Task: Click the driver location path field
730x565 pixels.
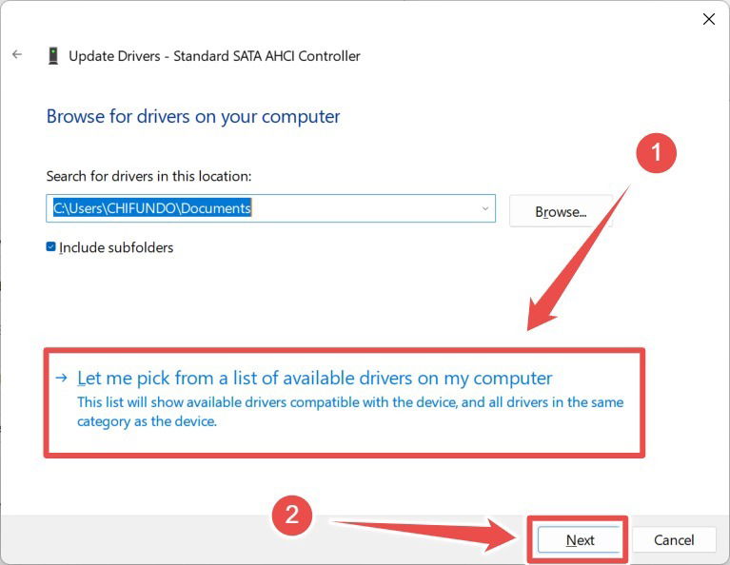Action: pos(270,208)
